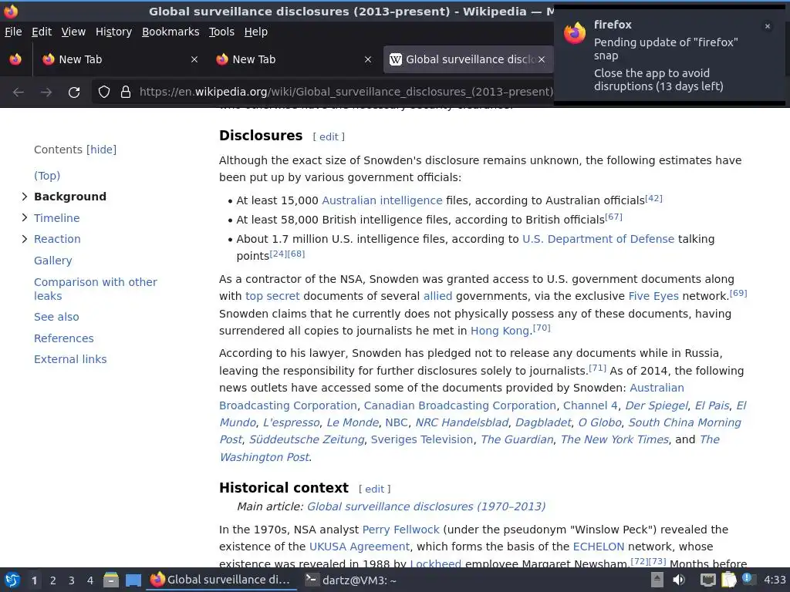The image size is (790, 592).
Task: Expand the Background section in contents
Action: [24, 197]
